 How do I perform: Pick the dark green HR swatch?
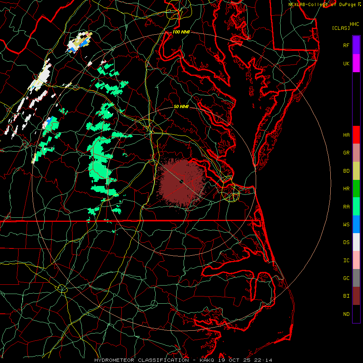356,189
